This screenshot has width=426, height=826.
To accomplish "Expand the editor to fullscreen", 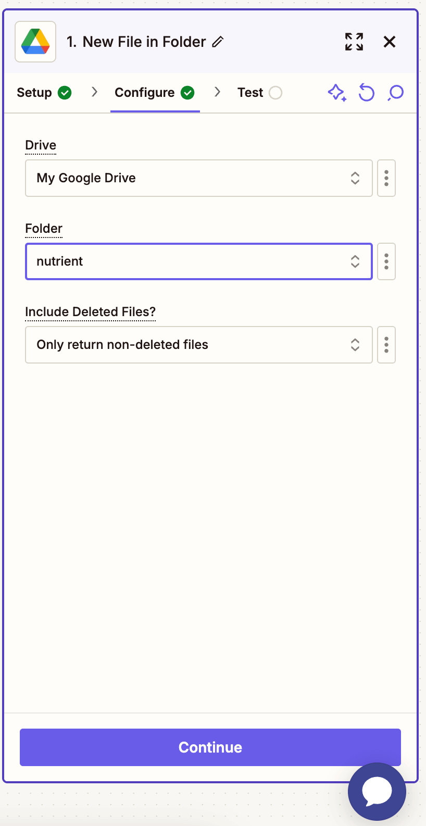I will pos(354,42).
